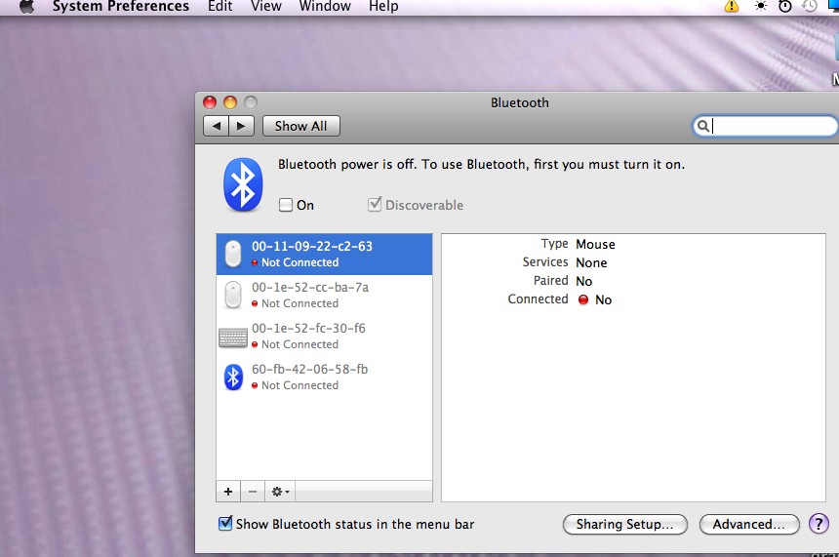The width and height of the screenshot is (839, 557).
Task: Click the Show All button
Action: [301, 126]
